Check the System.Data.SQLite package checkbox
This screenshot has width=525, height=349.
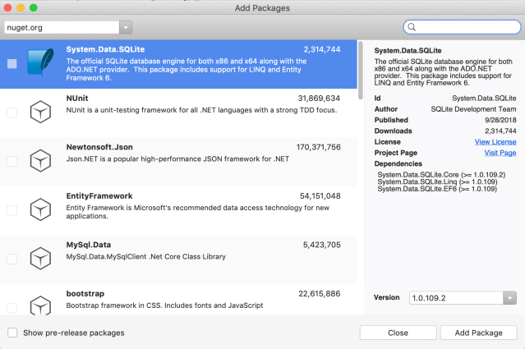(12, 64)
